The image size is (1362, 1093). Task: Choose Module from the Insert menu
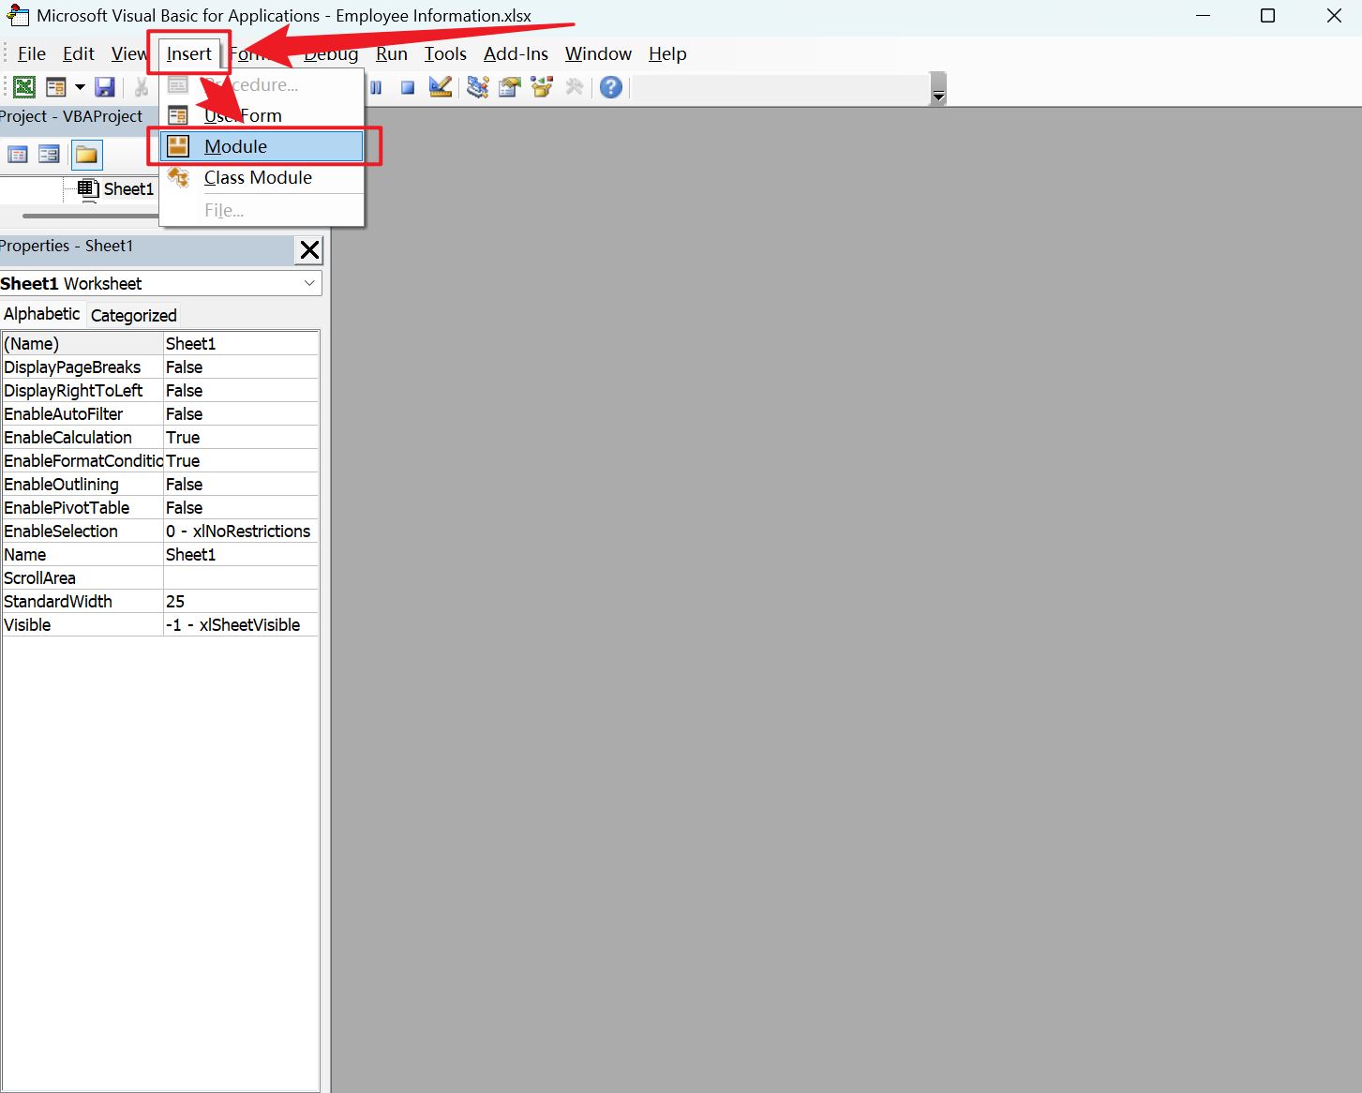(233, 146)
